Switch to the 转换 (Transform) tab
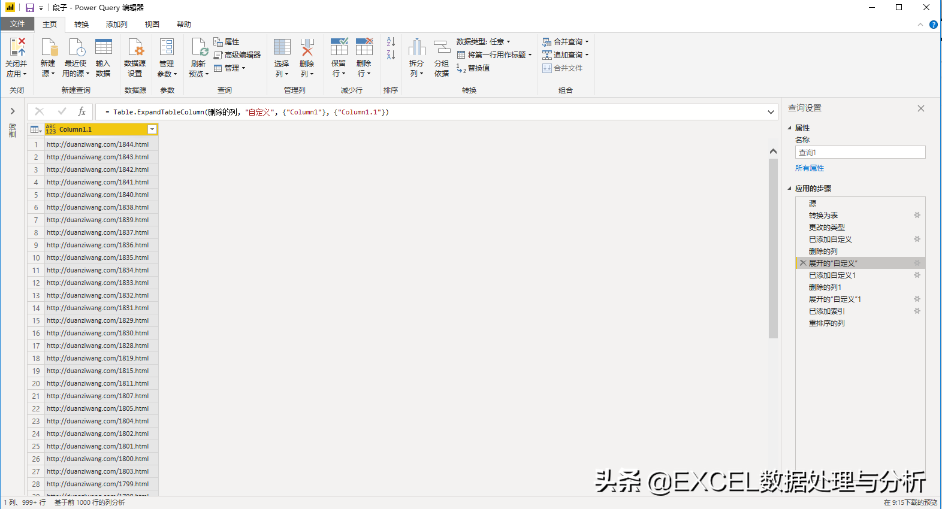 click(81, 25)
